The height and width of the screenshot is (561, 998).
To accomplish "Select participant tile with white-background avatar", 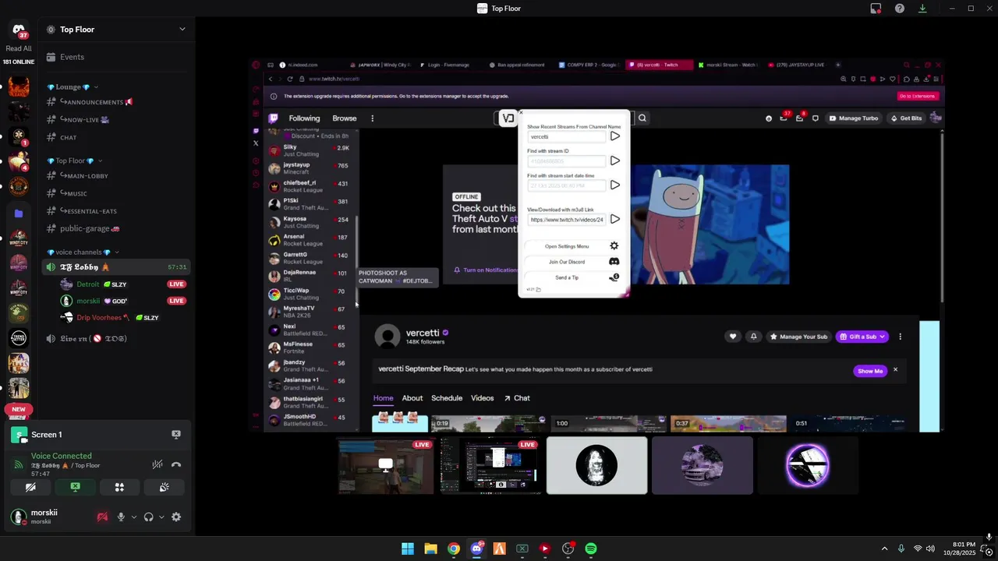I will pos(596,466).
